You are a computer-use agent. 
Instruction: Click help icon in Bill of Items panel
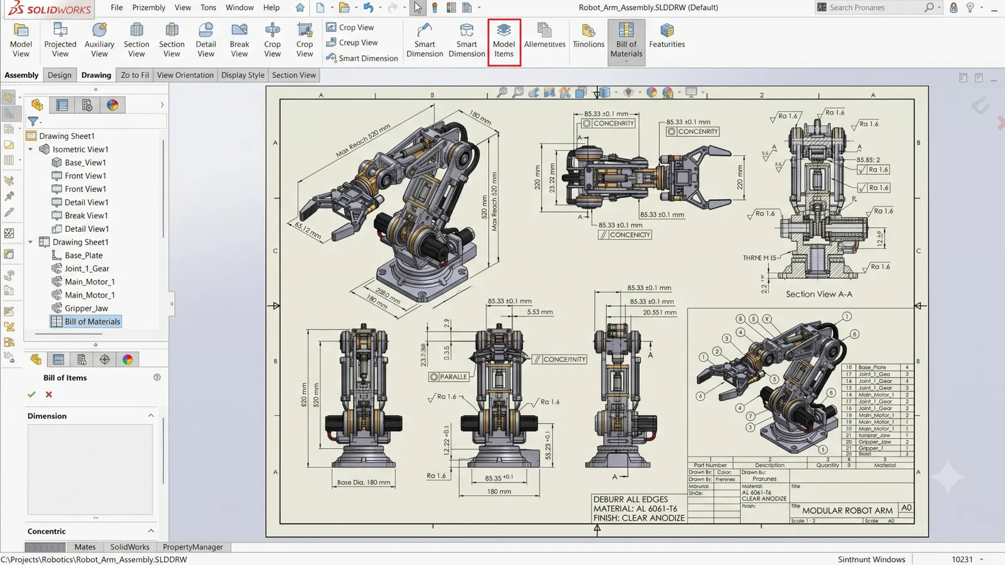157,377
